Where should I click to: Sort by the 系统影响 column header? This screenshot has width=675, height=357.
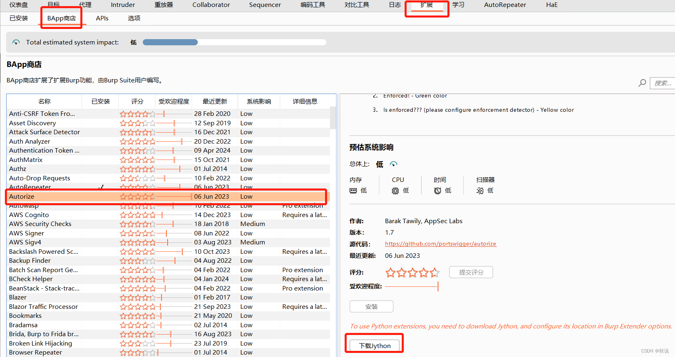[259, 101]
